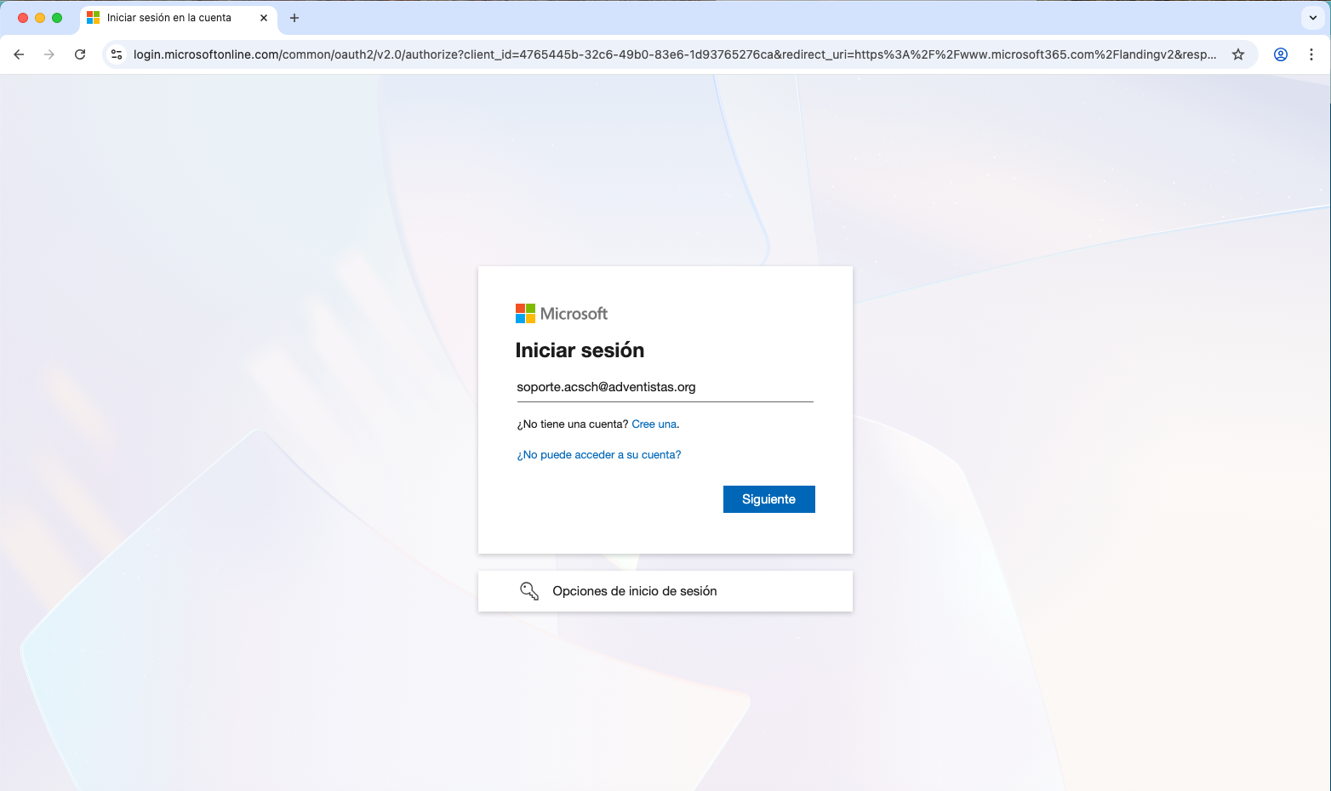The width and height of the screenshot is (1331, 791).
Task: Open a new tab with the plus button
Action: (x=294, y=18)
